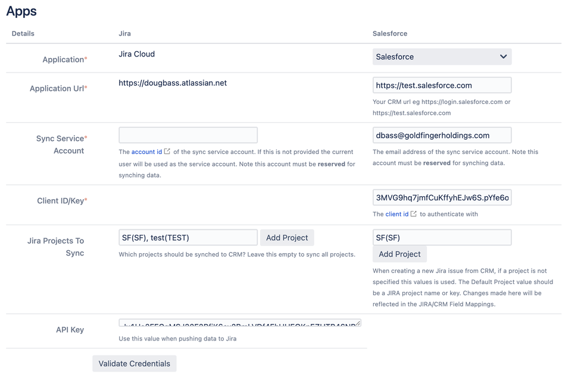Click the Jira column header
The width and height of the screenshot is (562, 378).
click(124, 34)
